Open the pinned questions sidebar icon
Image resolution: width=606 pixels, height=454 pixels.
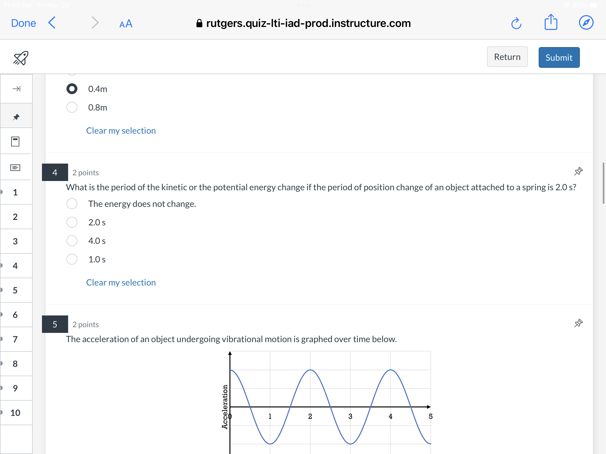(x=16, y=116)
